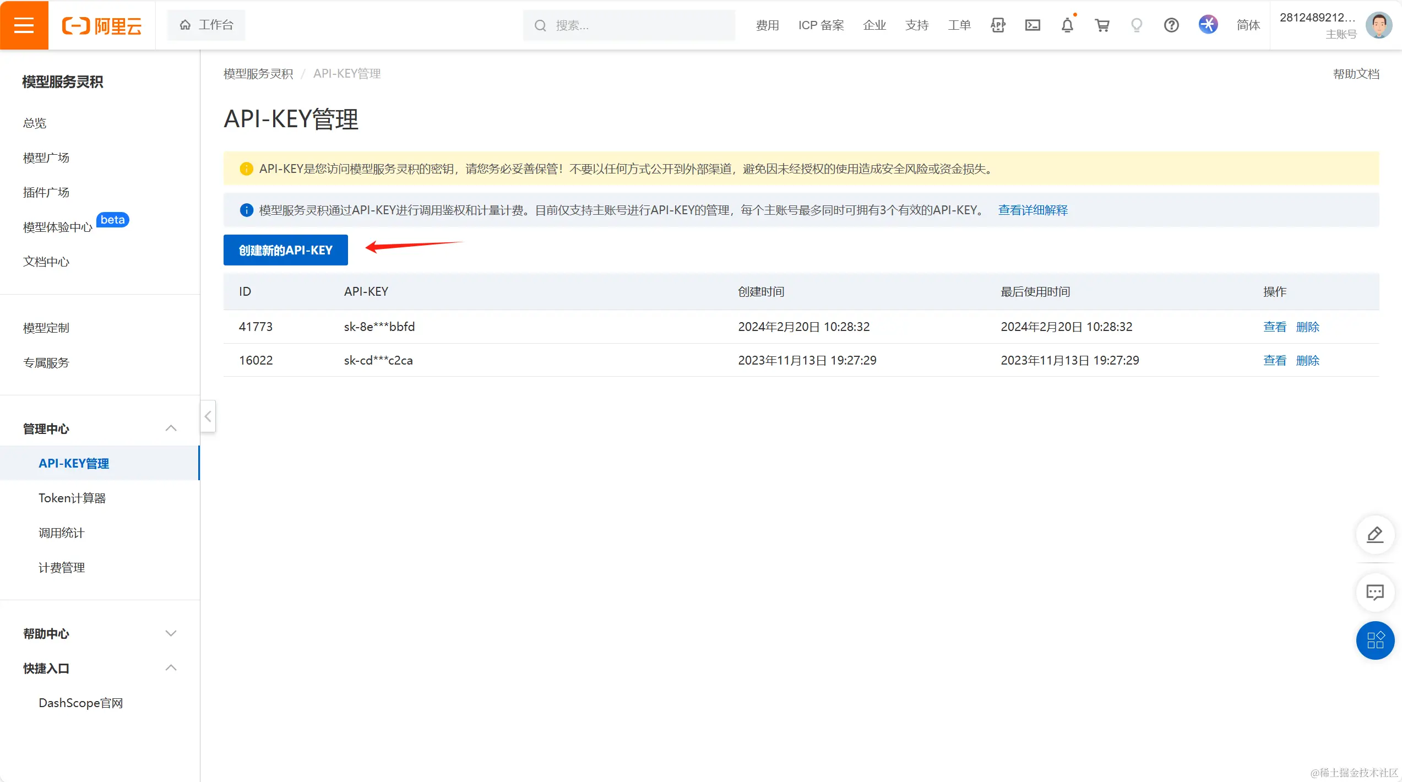Click the floating edit pencil button

pyautogui.click(x=1374, y=534)
